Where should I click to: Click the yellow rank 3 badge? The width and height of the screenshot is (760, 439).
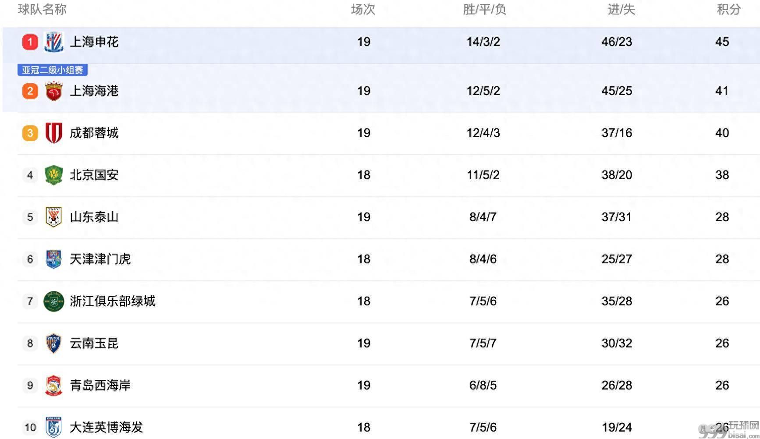pyautogui.click(x=30, y=133)
